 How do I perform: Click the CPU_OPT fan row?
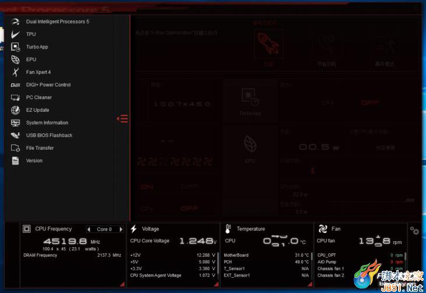click(360, 255)
